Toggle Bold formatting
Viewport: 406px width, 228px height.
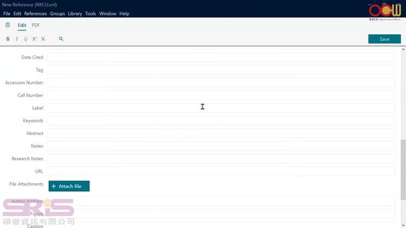tap(8, 39)
